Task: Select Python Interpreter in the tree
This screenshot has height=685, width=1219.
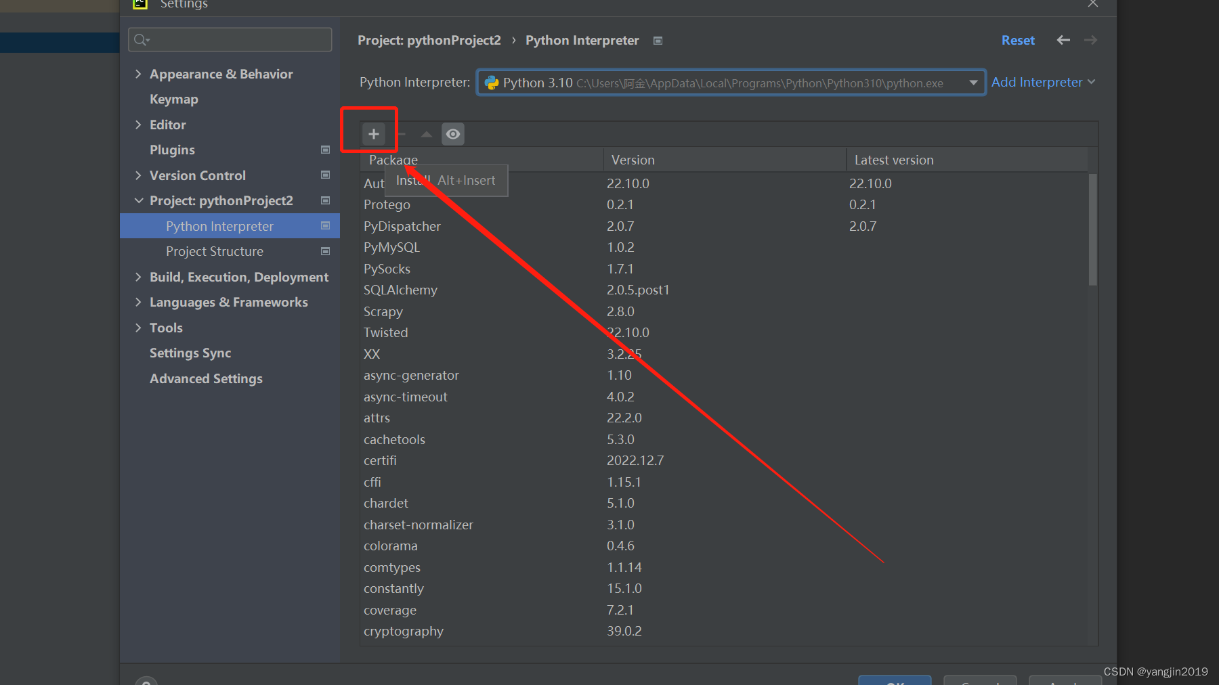Action: [230, 226]
